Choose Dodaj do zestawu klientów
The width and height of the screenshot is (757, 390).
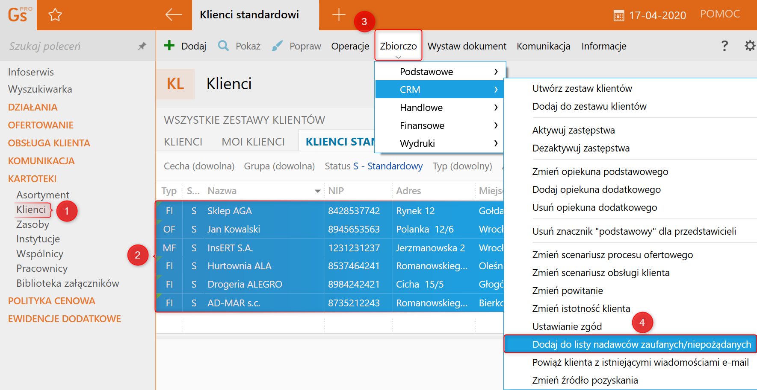pos(589,106)
